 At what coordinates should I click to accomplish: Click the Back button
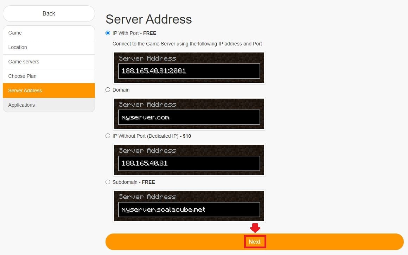(x=49, y=13)
